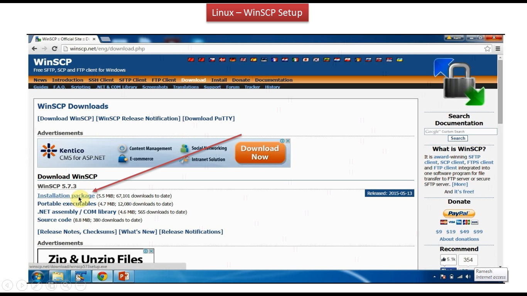
Task: Click the Installation package link
Action: tap(66, 196)
